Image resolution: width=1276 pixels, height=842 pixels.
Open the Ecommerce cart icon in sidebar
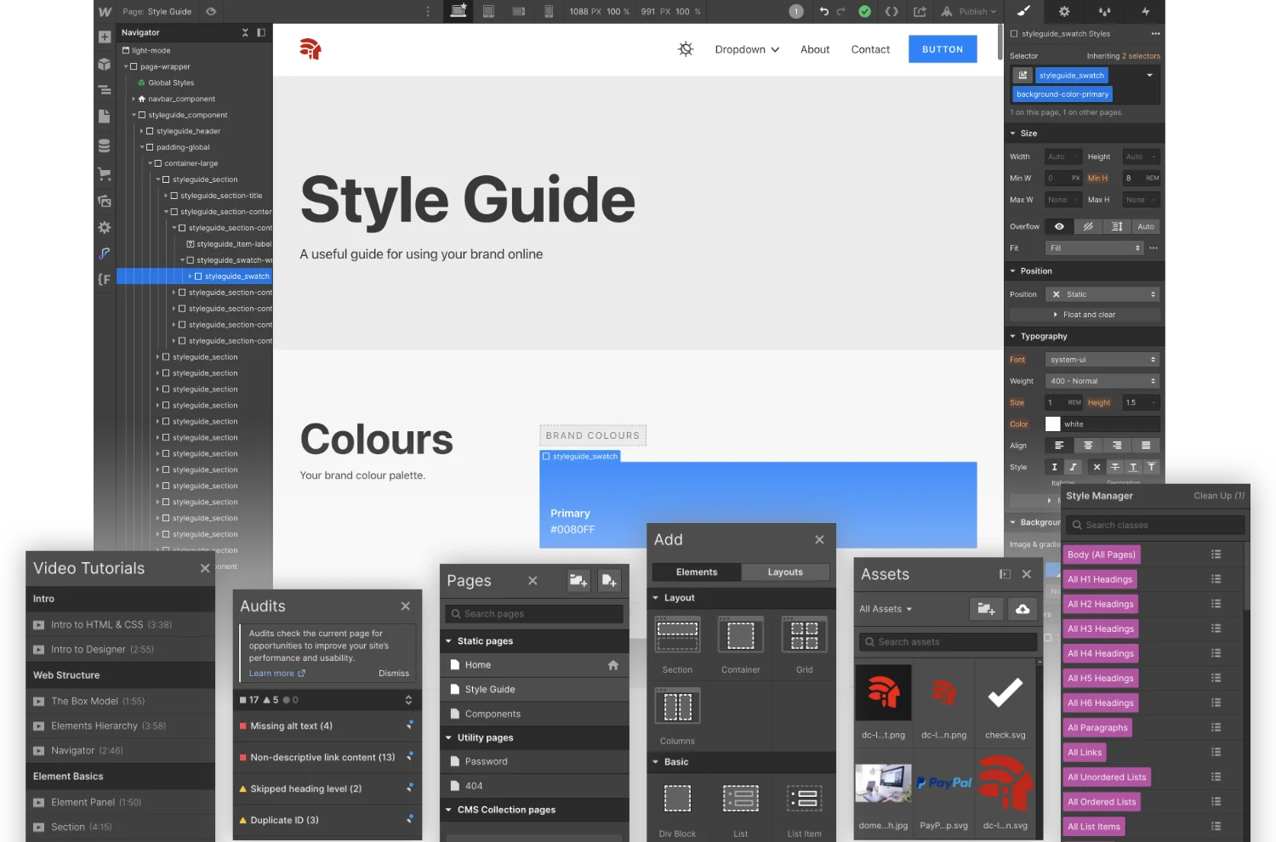click(105, 174)
